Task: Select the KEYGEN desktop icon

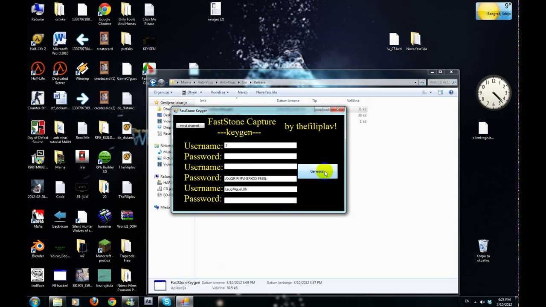Action: [149, 42]
